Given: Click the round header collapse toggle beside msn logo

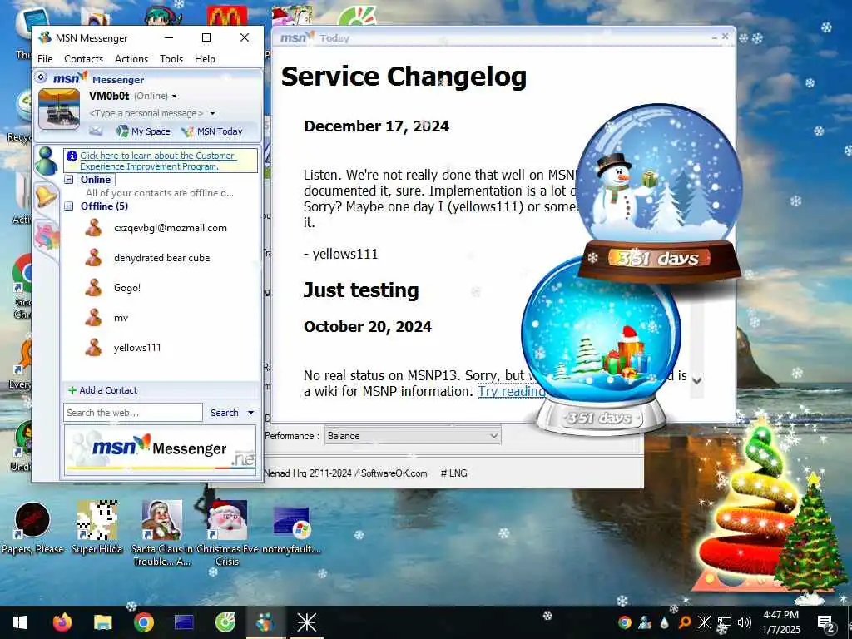Looking at the screenshot, I should [41, 77].
